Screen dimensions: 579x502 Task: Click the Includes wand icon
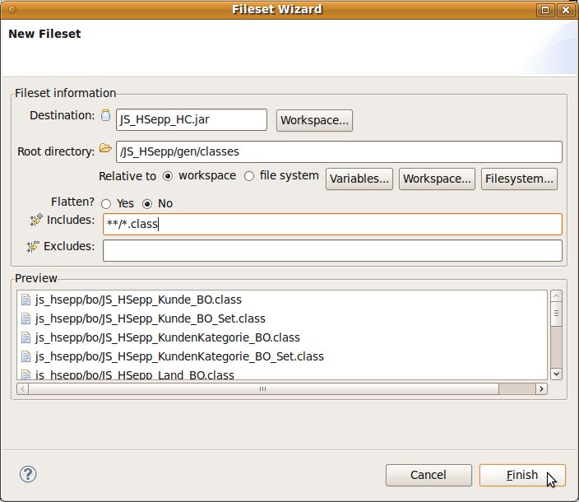point(35,220)
